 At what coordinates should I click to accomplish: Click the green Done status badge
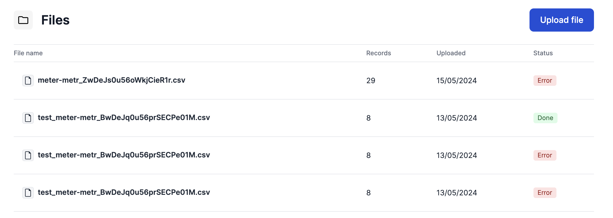pos(545,118)
